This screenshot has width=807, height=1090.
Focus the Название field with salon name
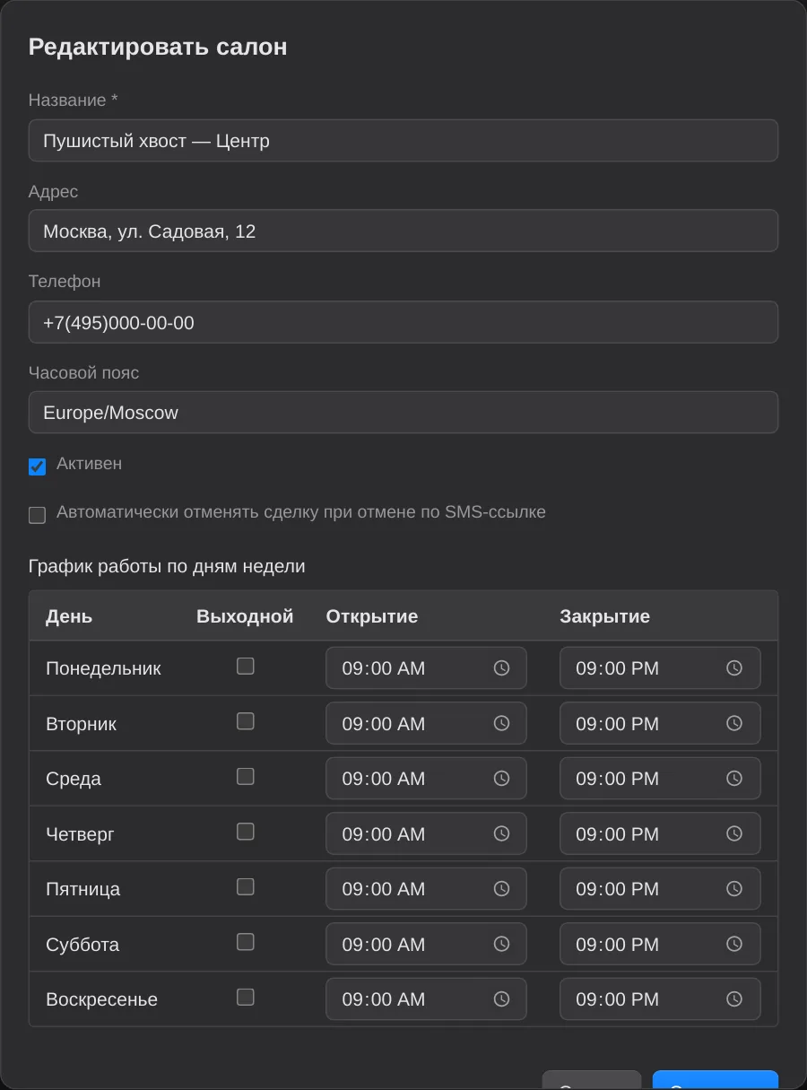point(403,141)
